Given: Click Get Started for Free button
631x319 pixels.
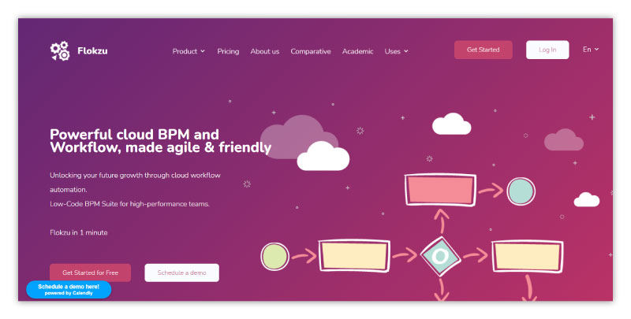Looking at the screenshot, I should (x=90, y=273).
